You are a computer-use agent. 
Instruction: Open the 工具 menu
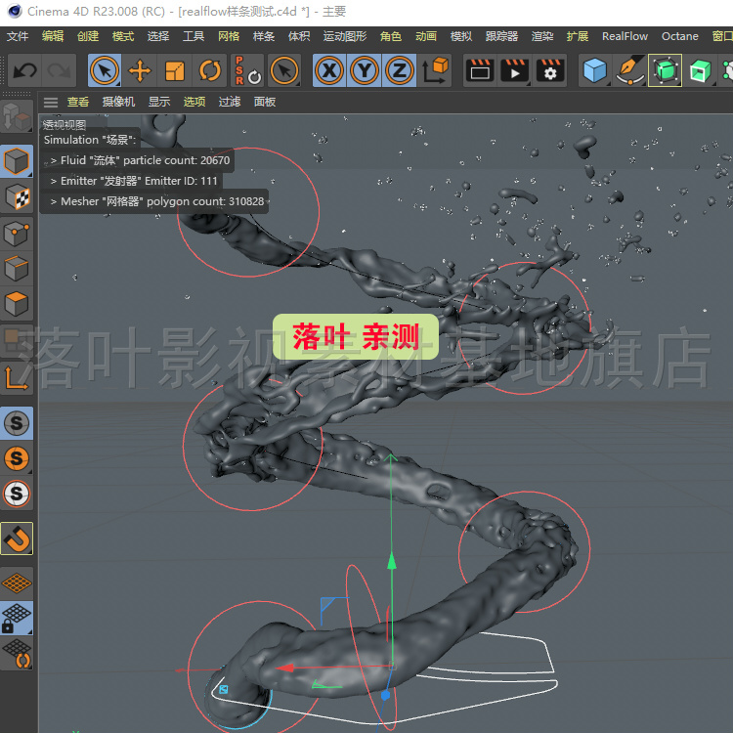[x=194, y=36]
